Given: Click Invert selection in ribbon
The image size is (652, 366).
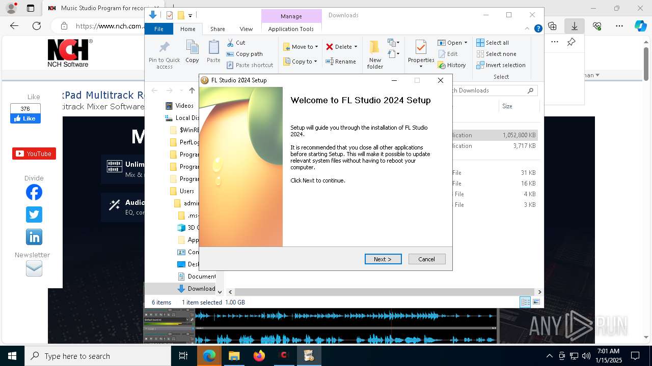Looking at the screenshot, I should pos(501,65).
